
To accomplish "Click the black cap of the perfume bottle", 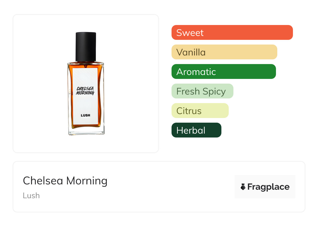I will (x=86, y=46).
